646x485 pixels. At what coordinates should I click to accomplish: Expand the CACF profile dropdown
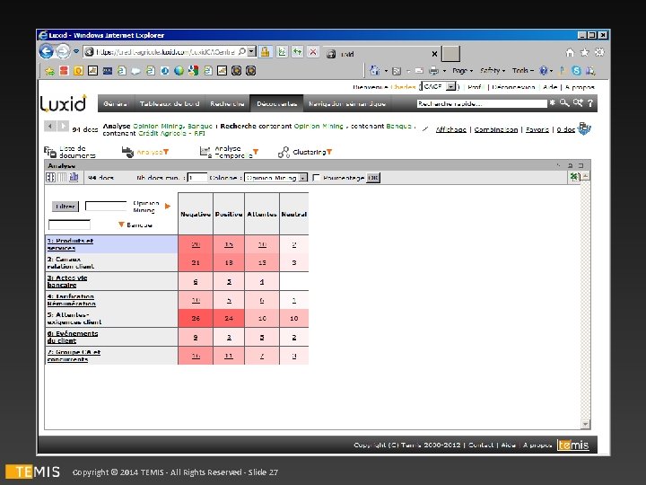coord(451,86)
